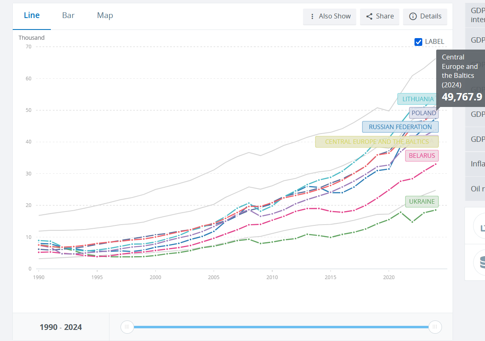Click the x-axis label "2000"
The width and height of the screenshot is (485, 341).
coord(155,277)
